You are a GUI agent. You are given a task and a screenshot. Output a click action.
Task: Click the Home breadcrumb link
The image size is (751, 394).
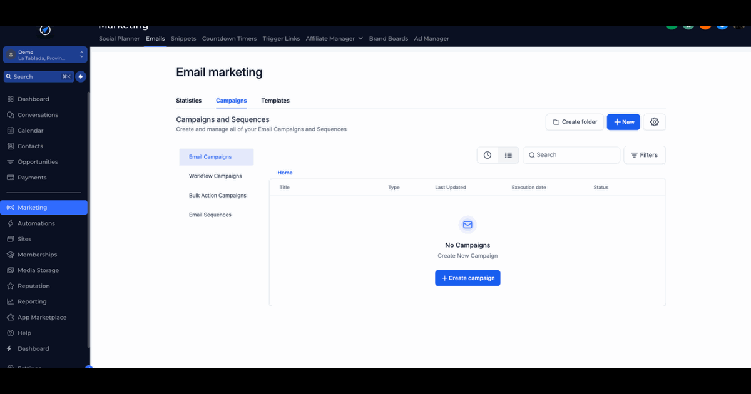coord(285,173)
